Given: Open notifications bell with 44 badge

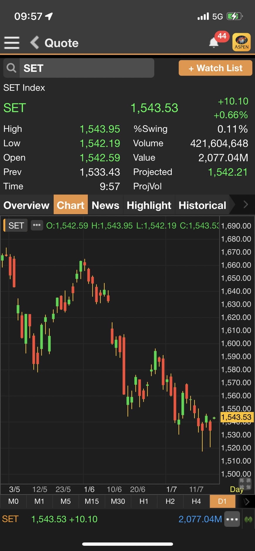Looking at the screenshot, I should (214, 43).
